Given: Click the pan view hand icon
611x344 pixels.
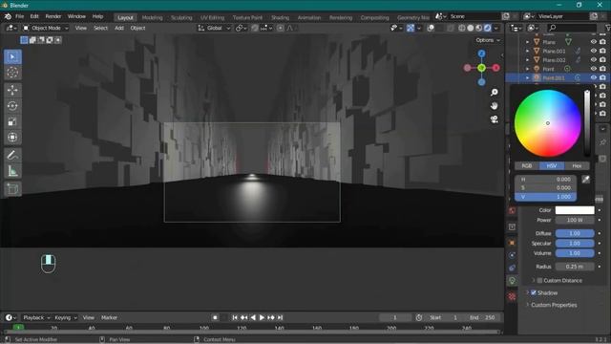Looking at the screenshot, I should click(x=495, y=106).
